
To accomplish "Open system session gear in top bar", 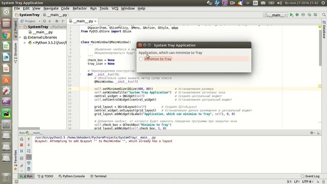I will coord(323,3).
